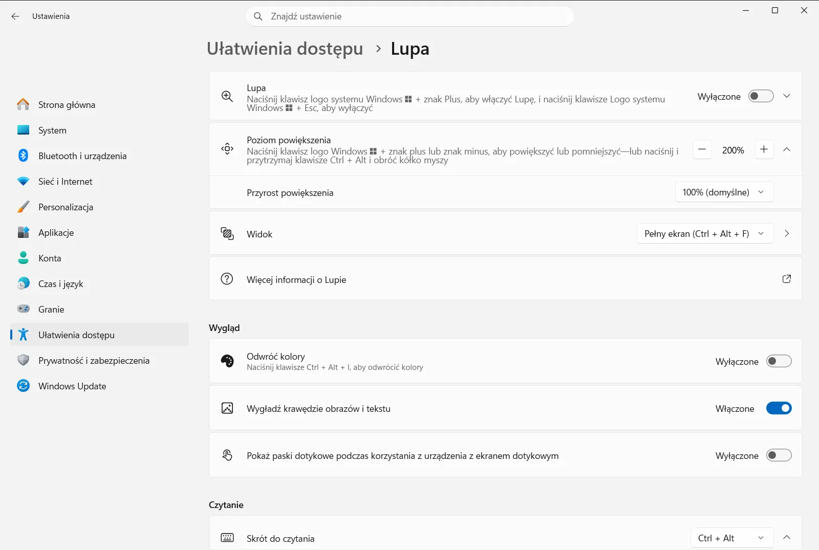
Task: Click the Konta person icon
Action: pyautogui.click(x=23, y=258)
